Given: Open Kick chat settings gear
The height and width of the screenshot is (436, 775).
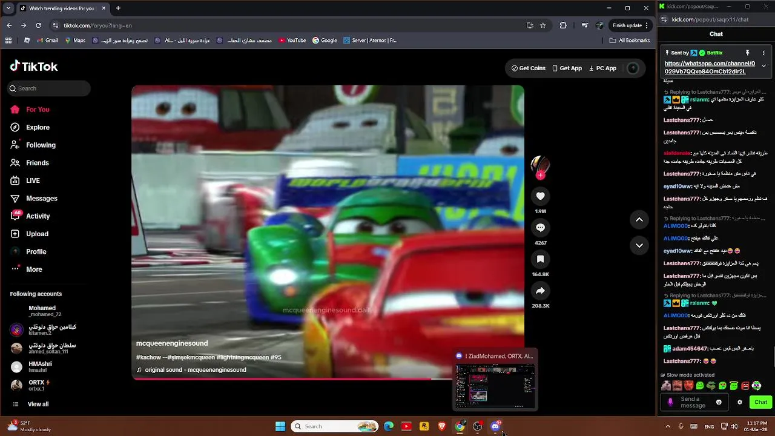Looking at the screenshot, I should [739, 402].
